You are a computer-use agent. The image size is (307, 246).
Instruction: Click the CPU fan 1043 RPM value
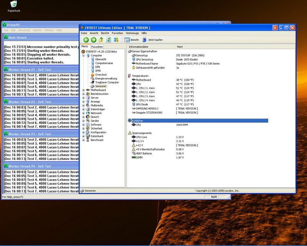pos(182,125)
